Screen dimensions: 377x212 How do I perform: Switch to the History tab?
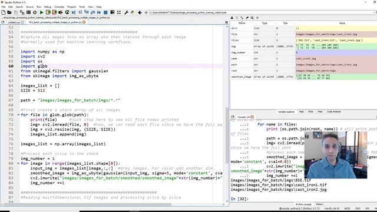[319, 204]
